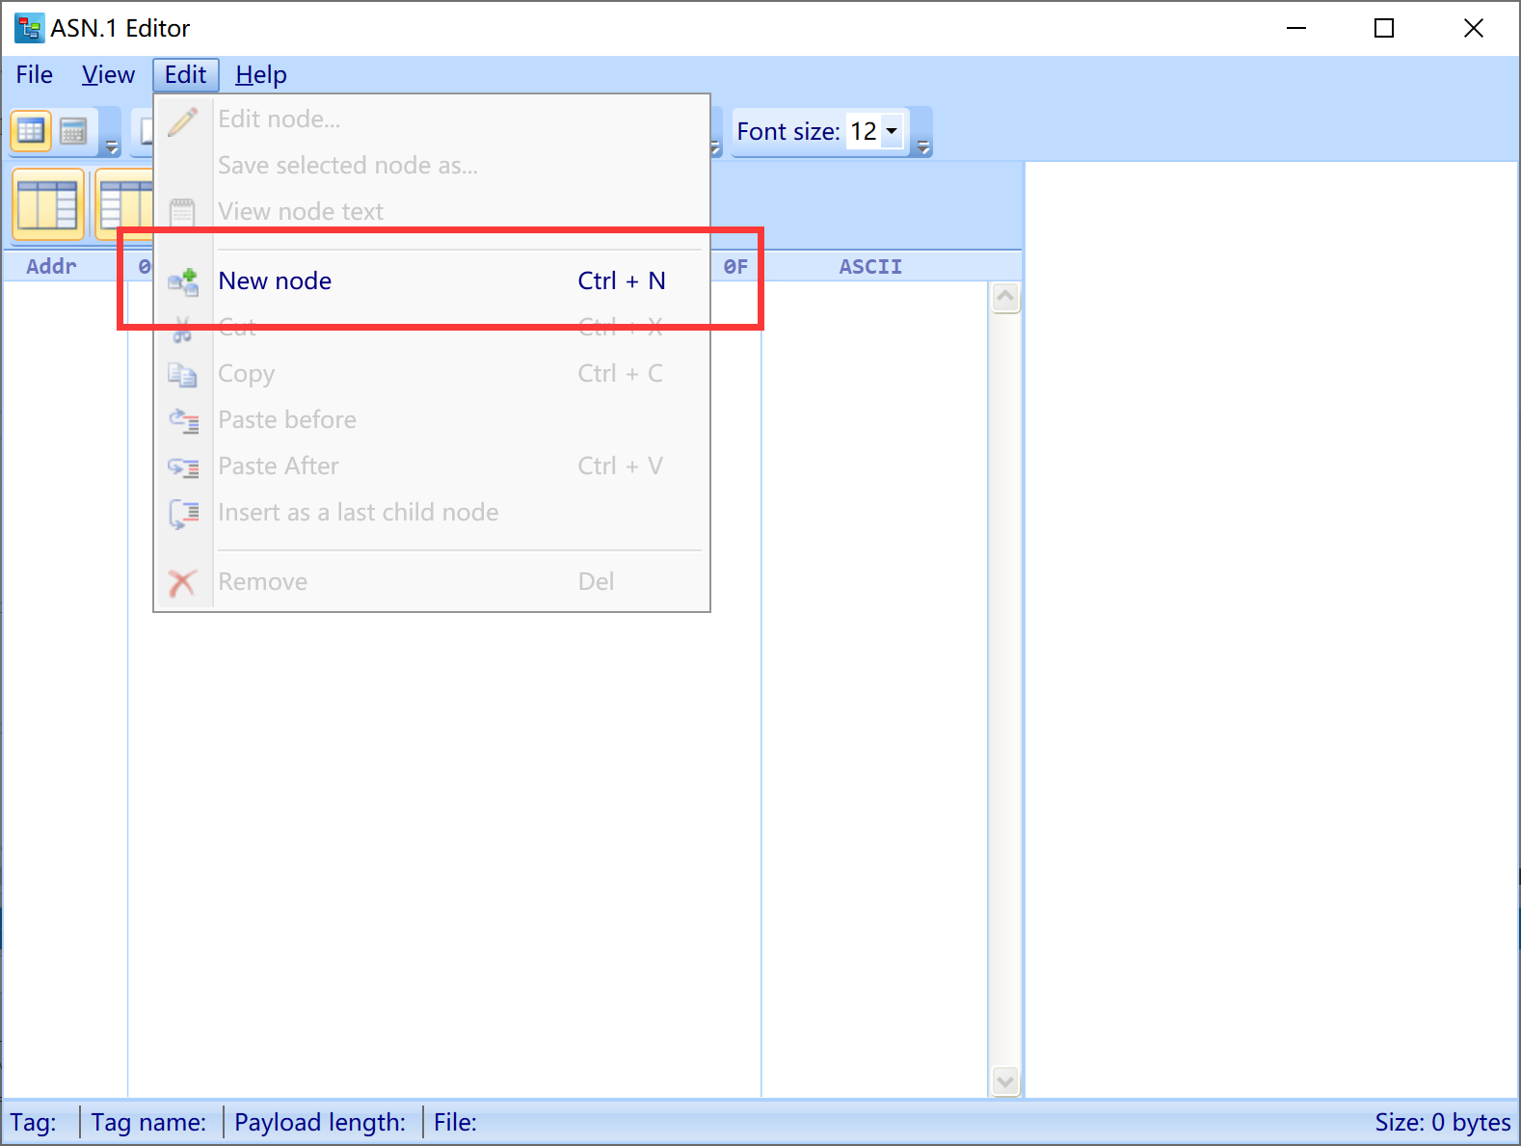Click the Tag: status bar field

click(34, 1123)
